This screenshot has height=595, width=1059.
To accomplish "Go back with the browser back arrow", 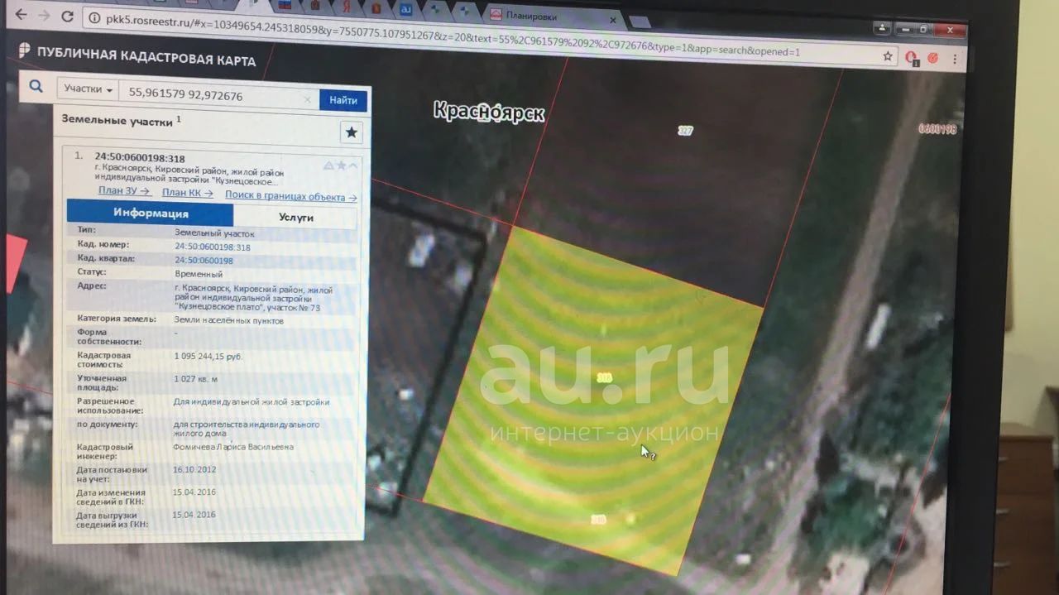I will [x=20, y=15].
